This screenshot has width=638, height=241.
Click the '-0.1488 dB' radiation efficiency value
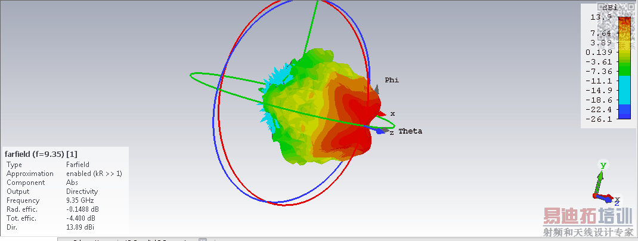click(x=83, y=209)
